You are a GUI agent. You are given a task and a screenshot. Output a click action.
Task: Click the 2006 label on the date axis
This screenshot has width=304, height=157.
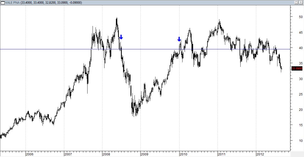30,154
